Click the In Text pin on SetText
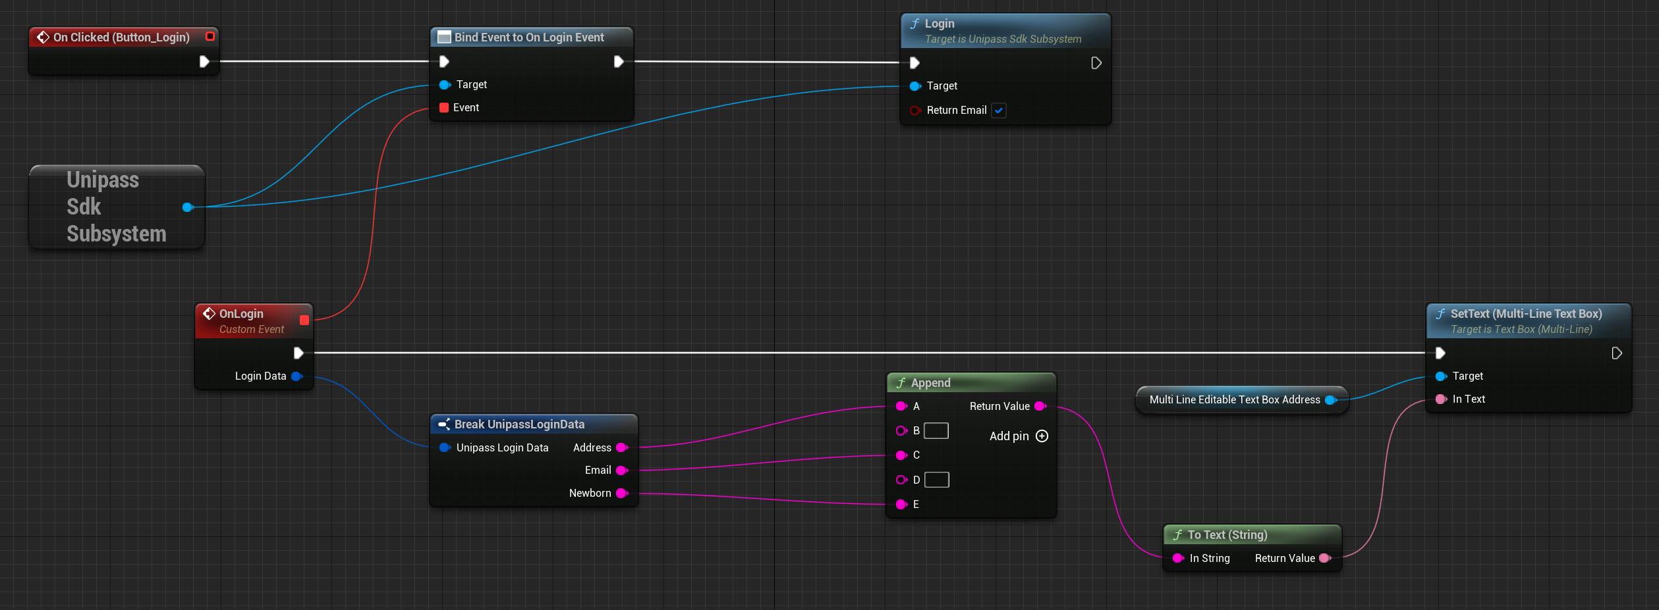The image size is (1659, 610). coord(1441,399)
